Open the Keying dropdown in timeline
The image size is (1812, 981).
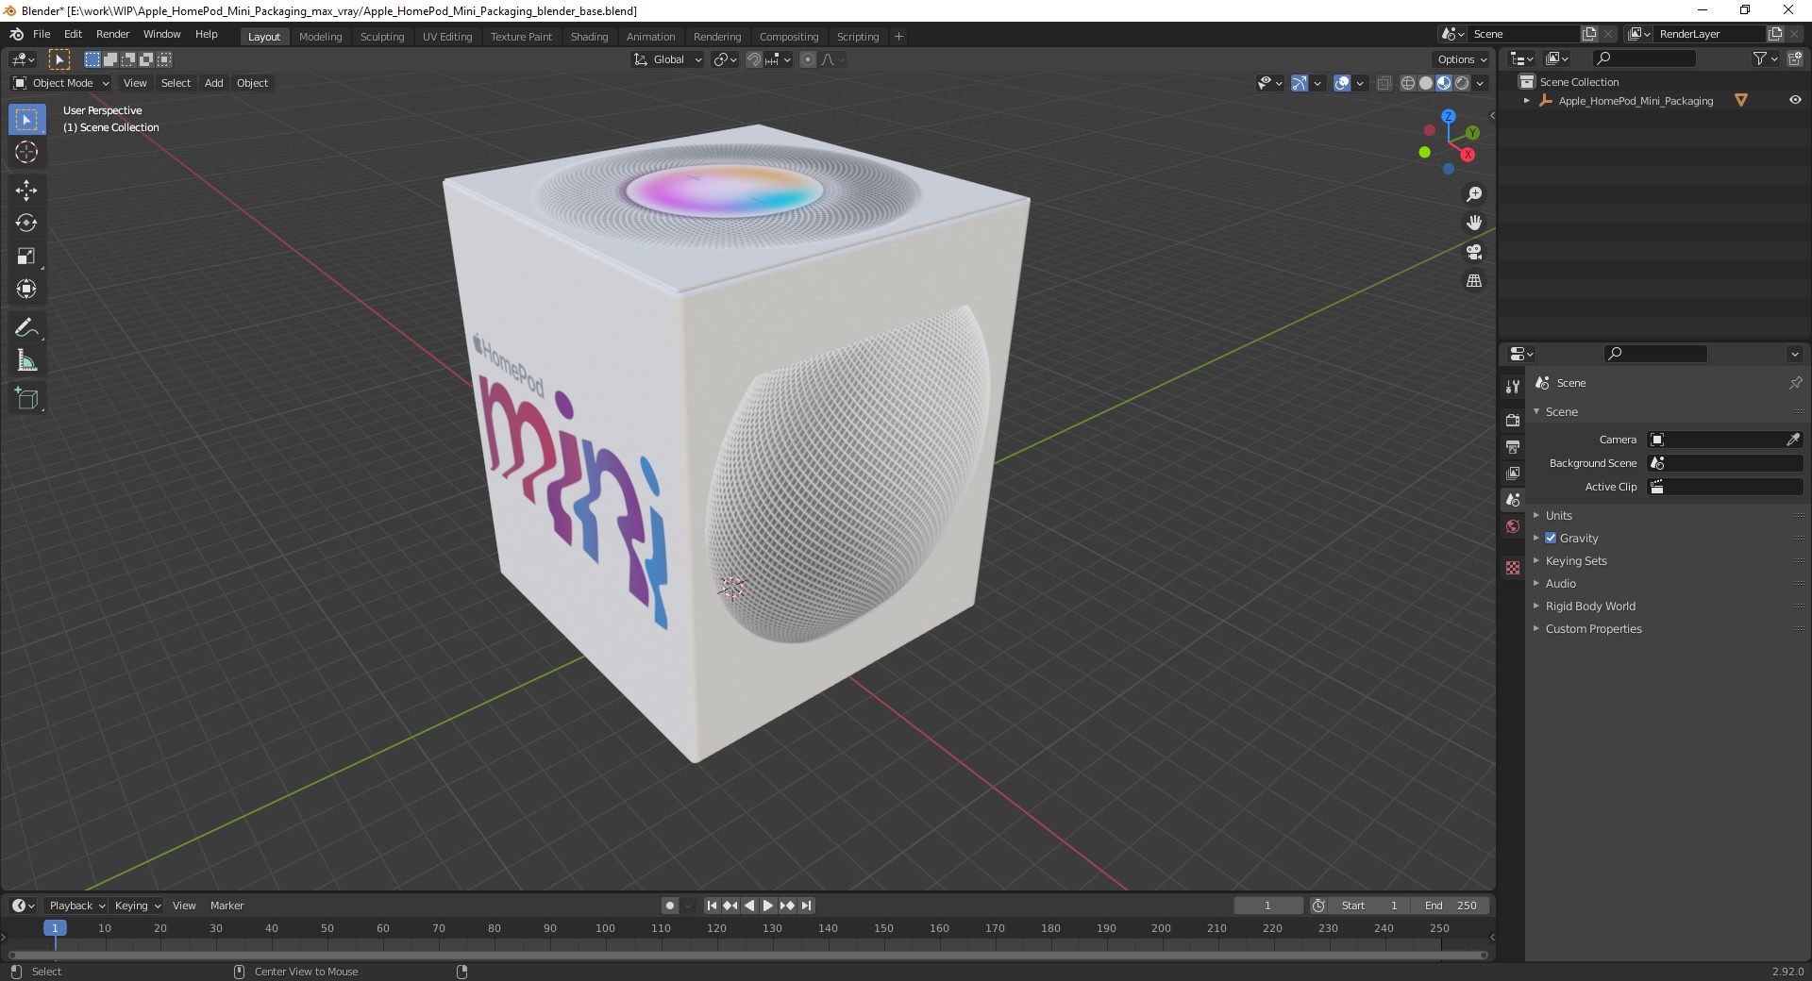tap(138, 906)
